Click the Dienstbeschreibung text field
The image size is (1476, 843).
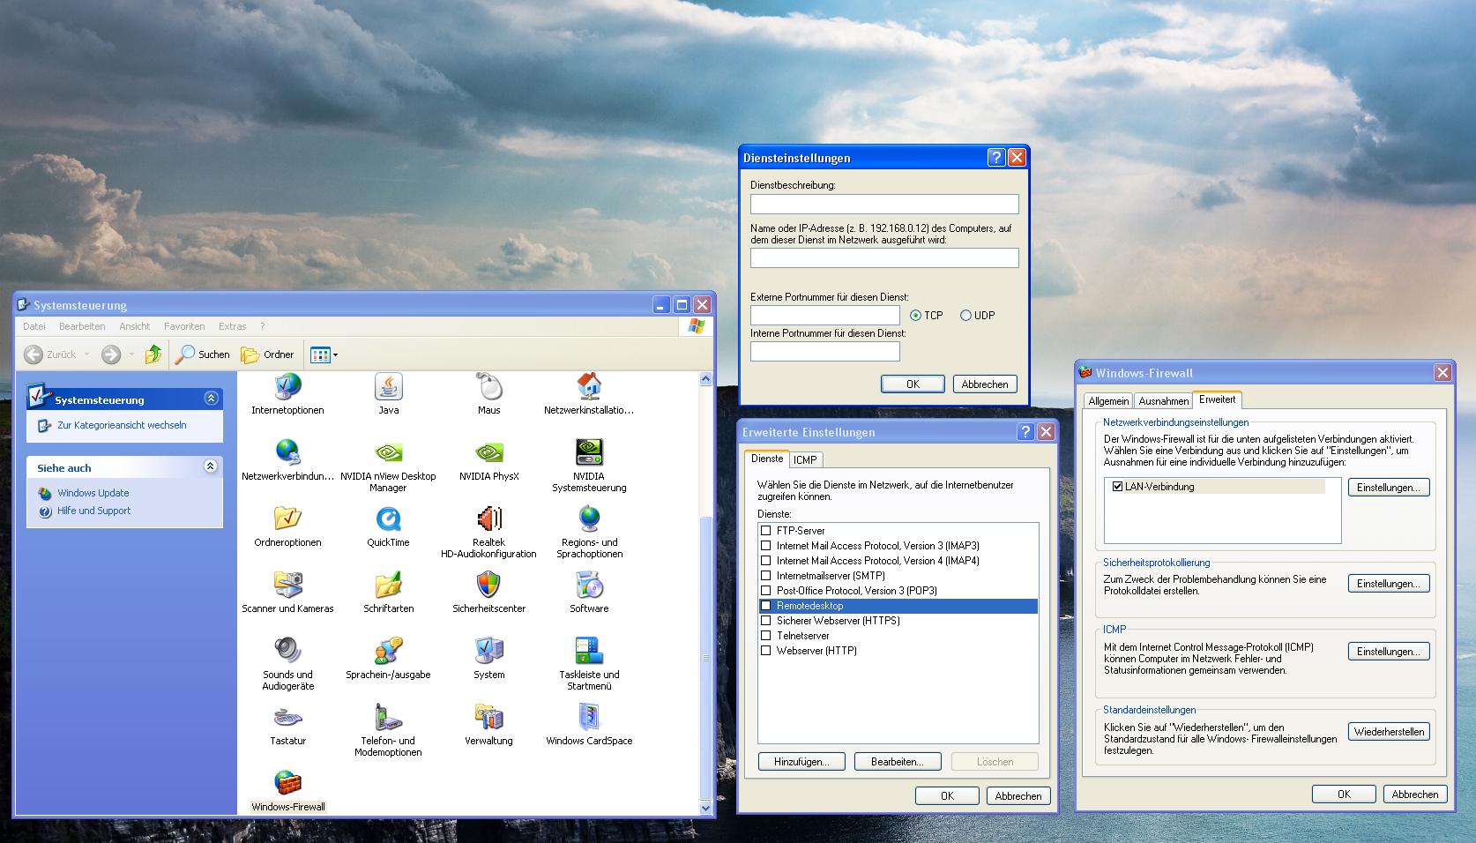[884, 204]
